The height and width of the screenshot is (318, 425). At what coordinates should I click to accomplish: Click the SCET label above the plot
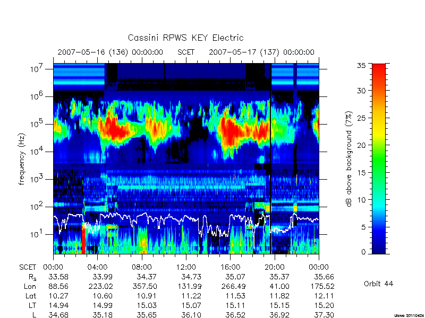pyautogui.click(x=186, y=52)
